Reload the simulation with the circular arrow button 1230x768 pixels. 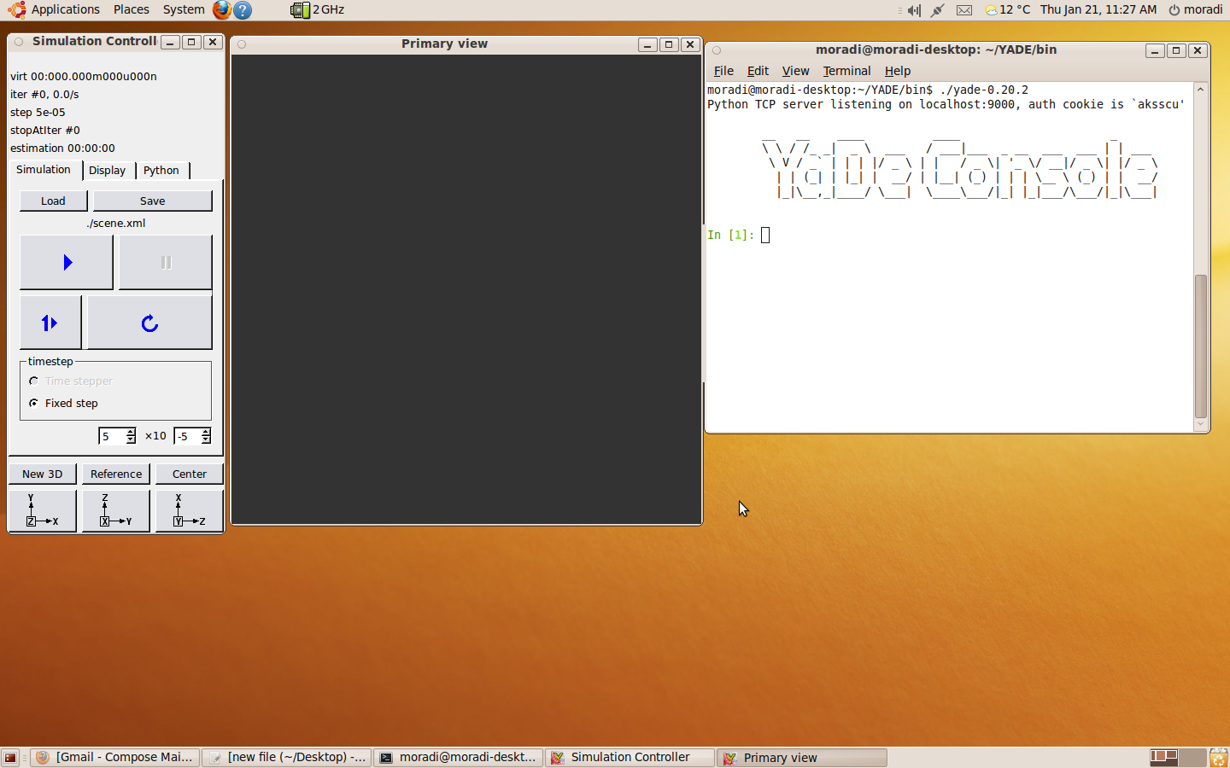pyautogui.click(x=149, y=323)
